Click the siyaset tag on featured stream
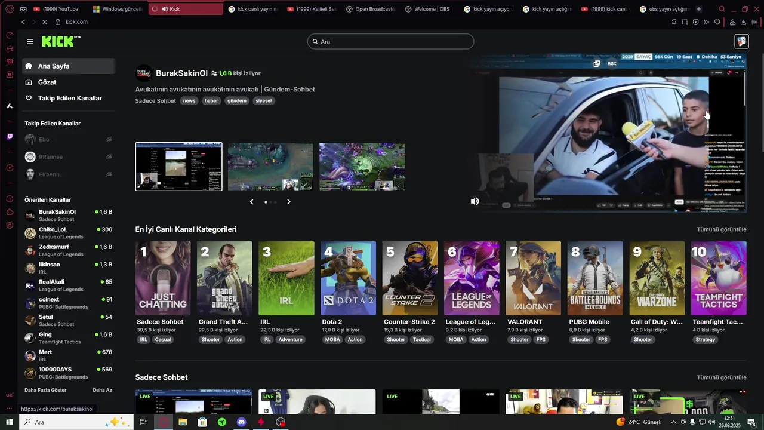Image resolution: width=764 pixels, height=430 pixels. click(x=264, y=101)
